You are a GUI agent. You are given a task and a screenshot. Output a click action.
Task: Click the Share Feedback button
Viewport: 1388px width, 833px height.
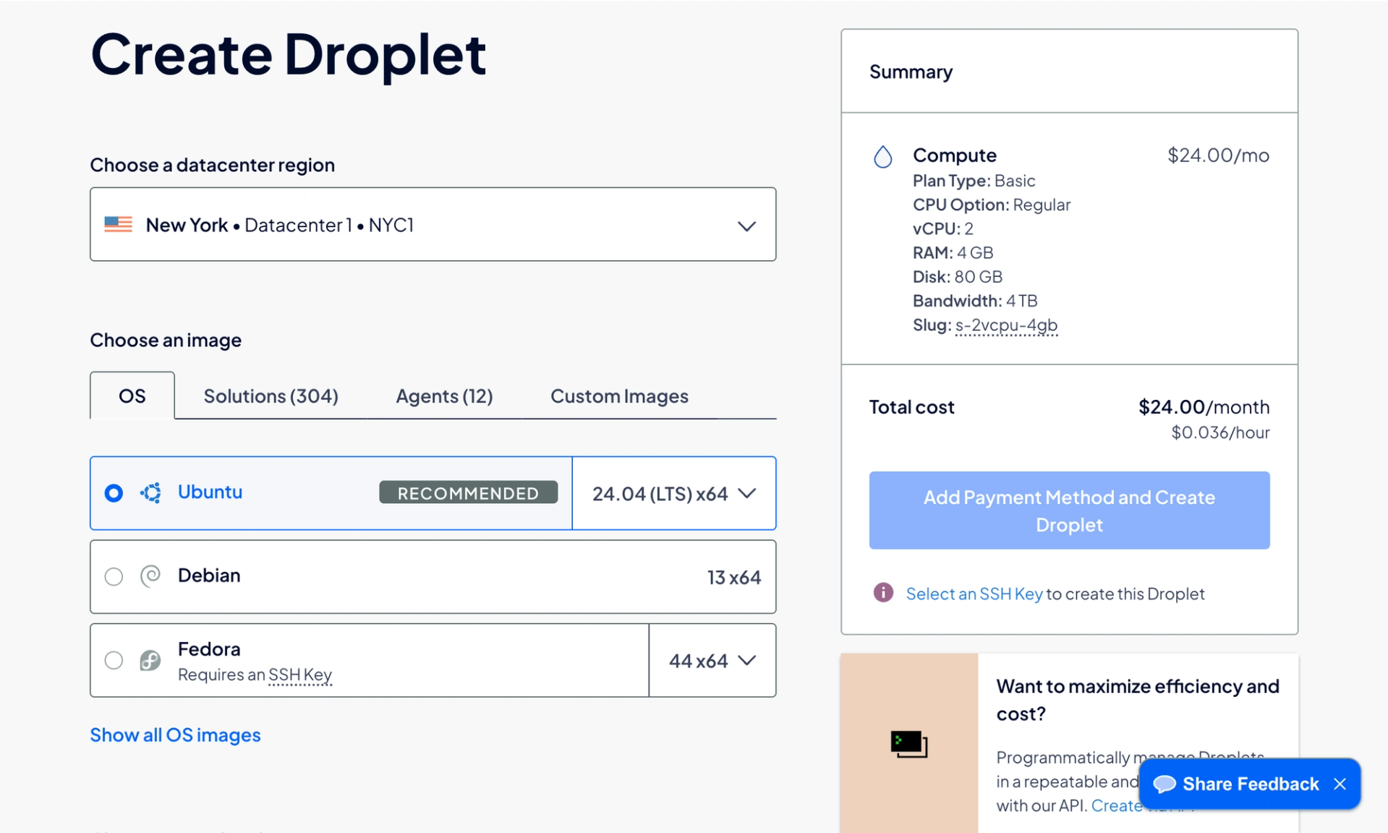coord(1249,784)
